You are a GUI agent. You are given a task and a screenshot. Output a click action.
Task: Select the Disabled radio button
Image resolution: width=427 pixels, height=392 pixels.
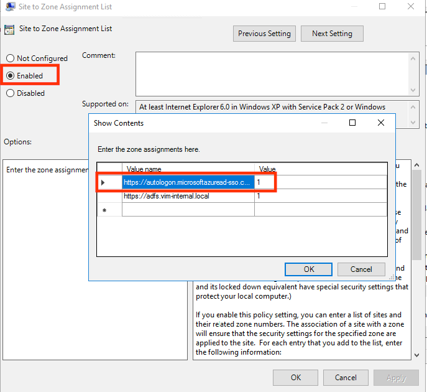tap(10, 93)
